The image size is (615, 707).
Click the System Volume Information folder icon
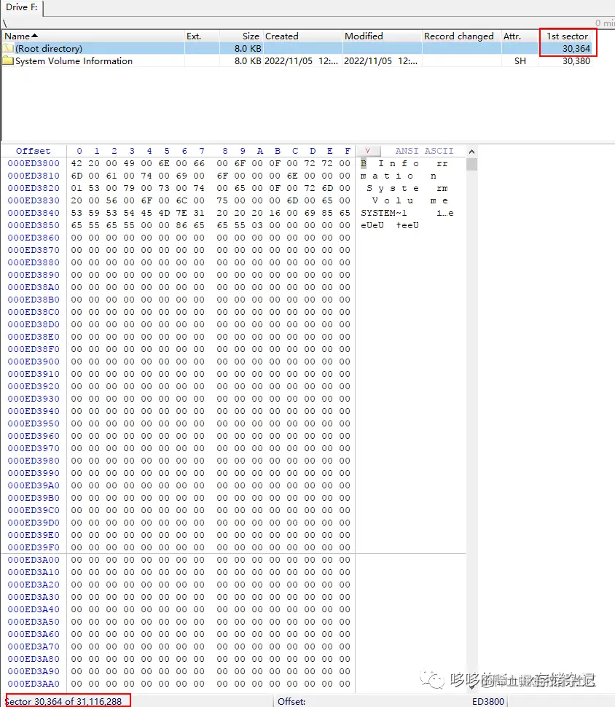(8, 60)
